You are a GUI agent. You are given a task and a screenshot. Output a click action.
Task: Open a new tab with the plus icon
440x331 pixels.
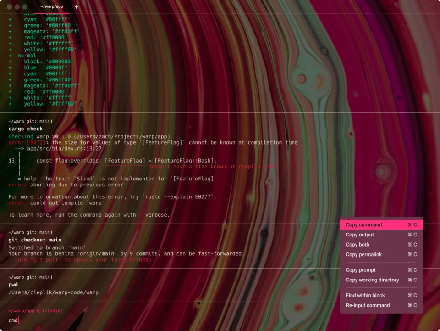(x=76, y=6)
